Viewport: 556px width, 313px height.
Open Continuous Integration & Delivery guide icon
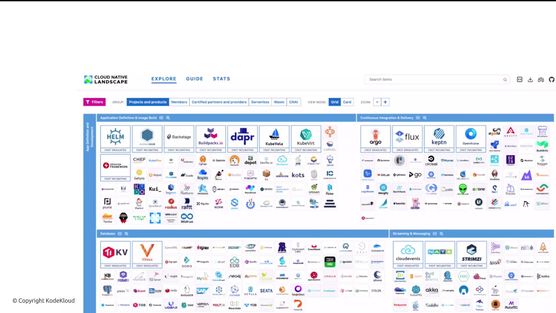point(418,118)
